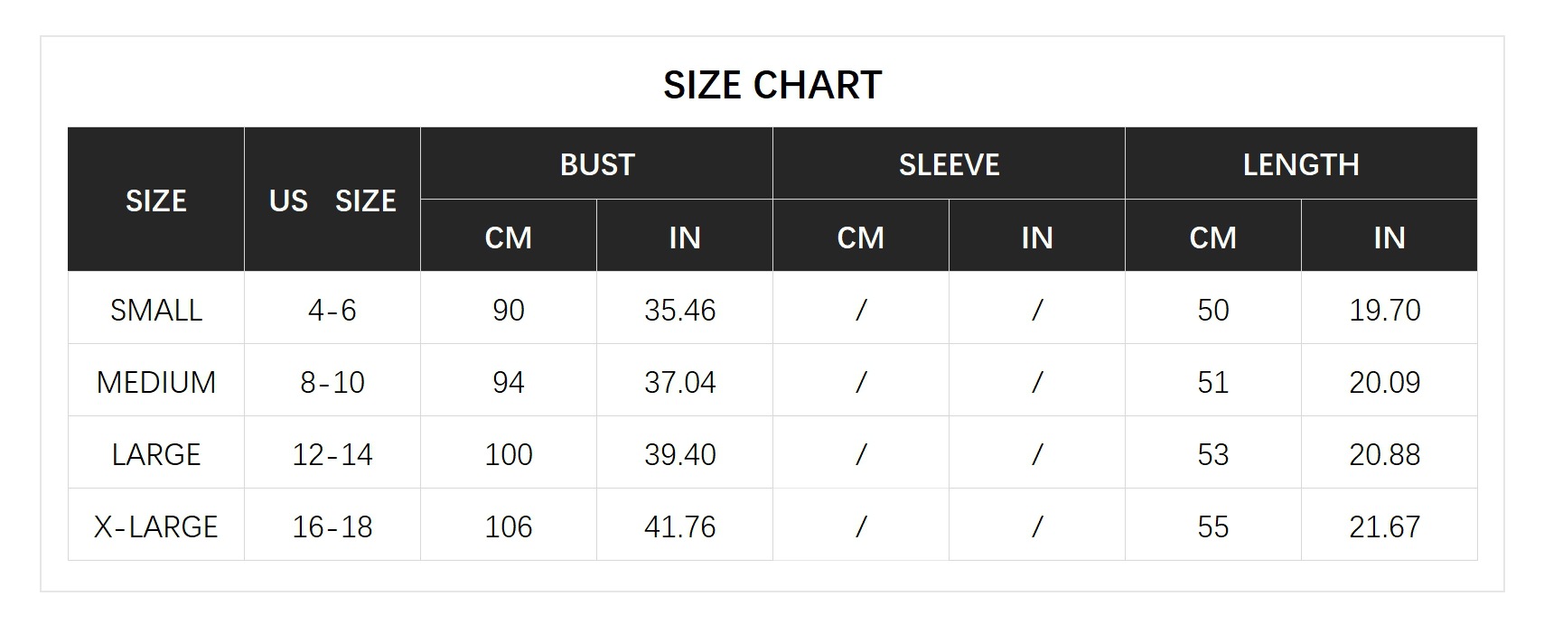Image resolution: width=1544 pixels, height=624 pixels.
Task: Select length value 19.70 inches
Action: pos(1384,310)
